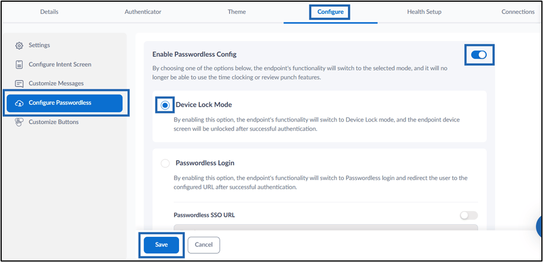Go to the Theme tab
This screenshot has height=262, width=543.
click(x=236, y=12)
